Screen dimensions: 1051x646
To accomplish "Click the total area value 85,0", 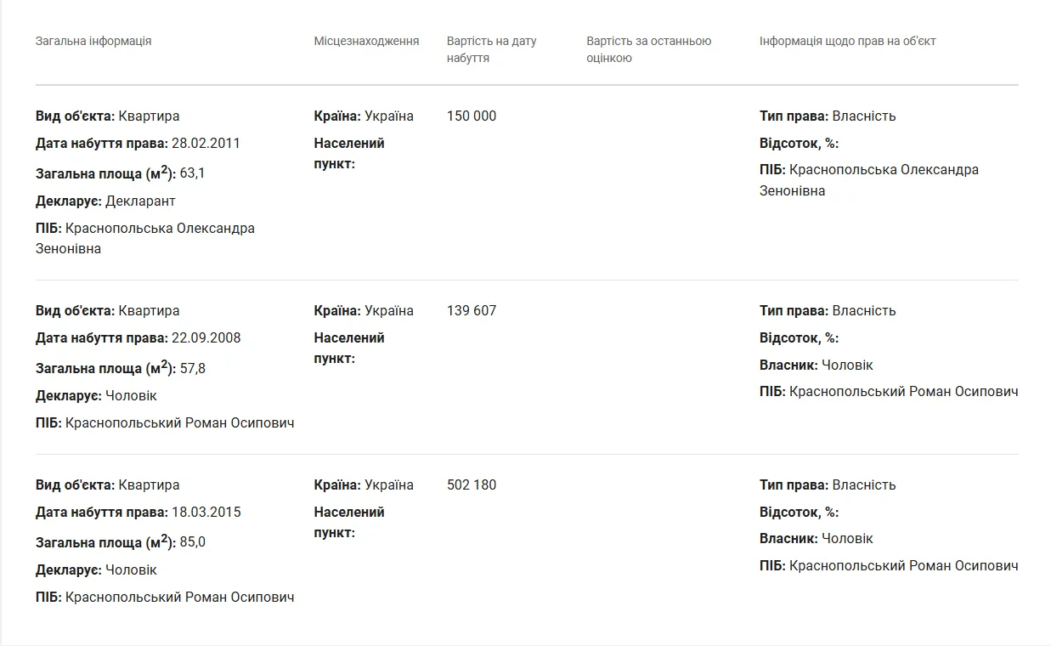I will click(x=193, y=542).
